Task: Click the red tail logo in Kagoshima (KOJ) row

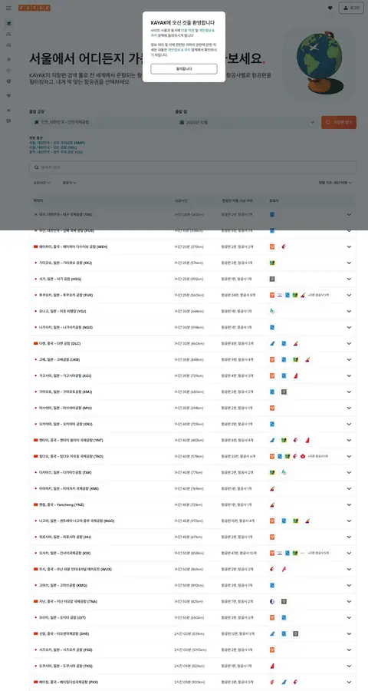Action: [296, 376]
